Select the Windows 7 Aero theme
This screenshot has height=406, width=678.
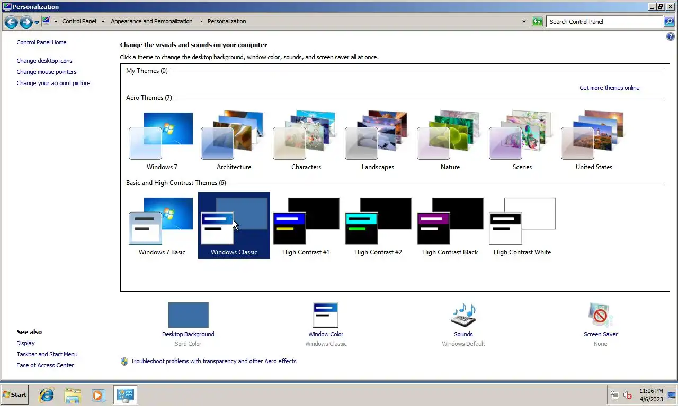162,141
